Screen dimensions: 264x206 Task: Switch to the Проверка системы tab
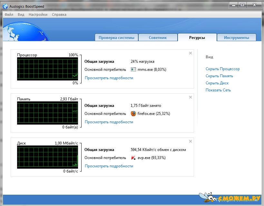tap(116, 38)
